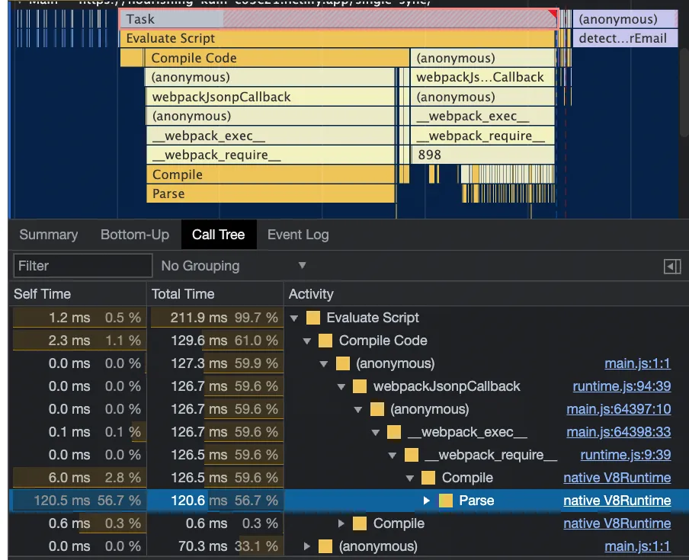Collapse the Compile Code tree row
Screen dimensions: 689x560
coord(306,341)
